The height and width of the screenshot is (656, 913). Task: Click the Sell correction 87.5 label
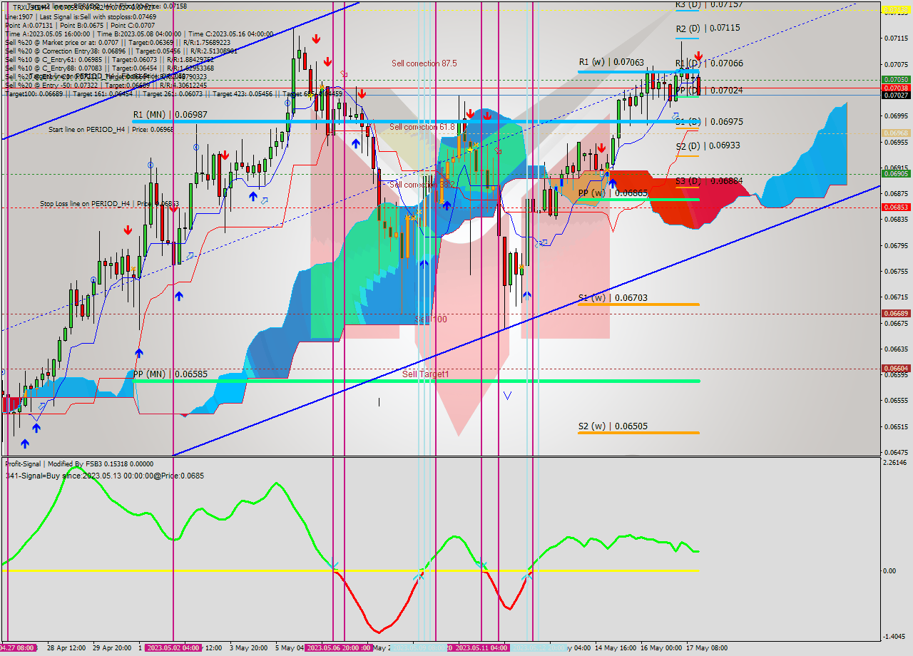[424, 63]
